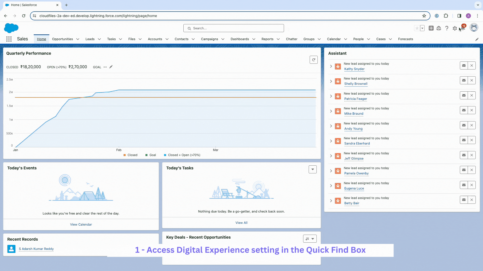This screenshot has width=483, height=271.
Task: Open the notifications bell icon
Action: click(463, 28)
